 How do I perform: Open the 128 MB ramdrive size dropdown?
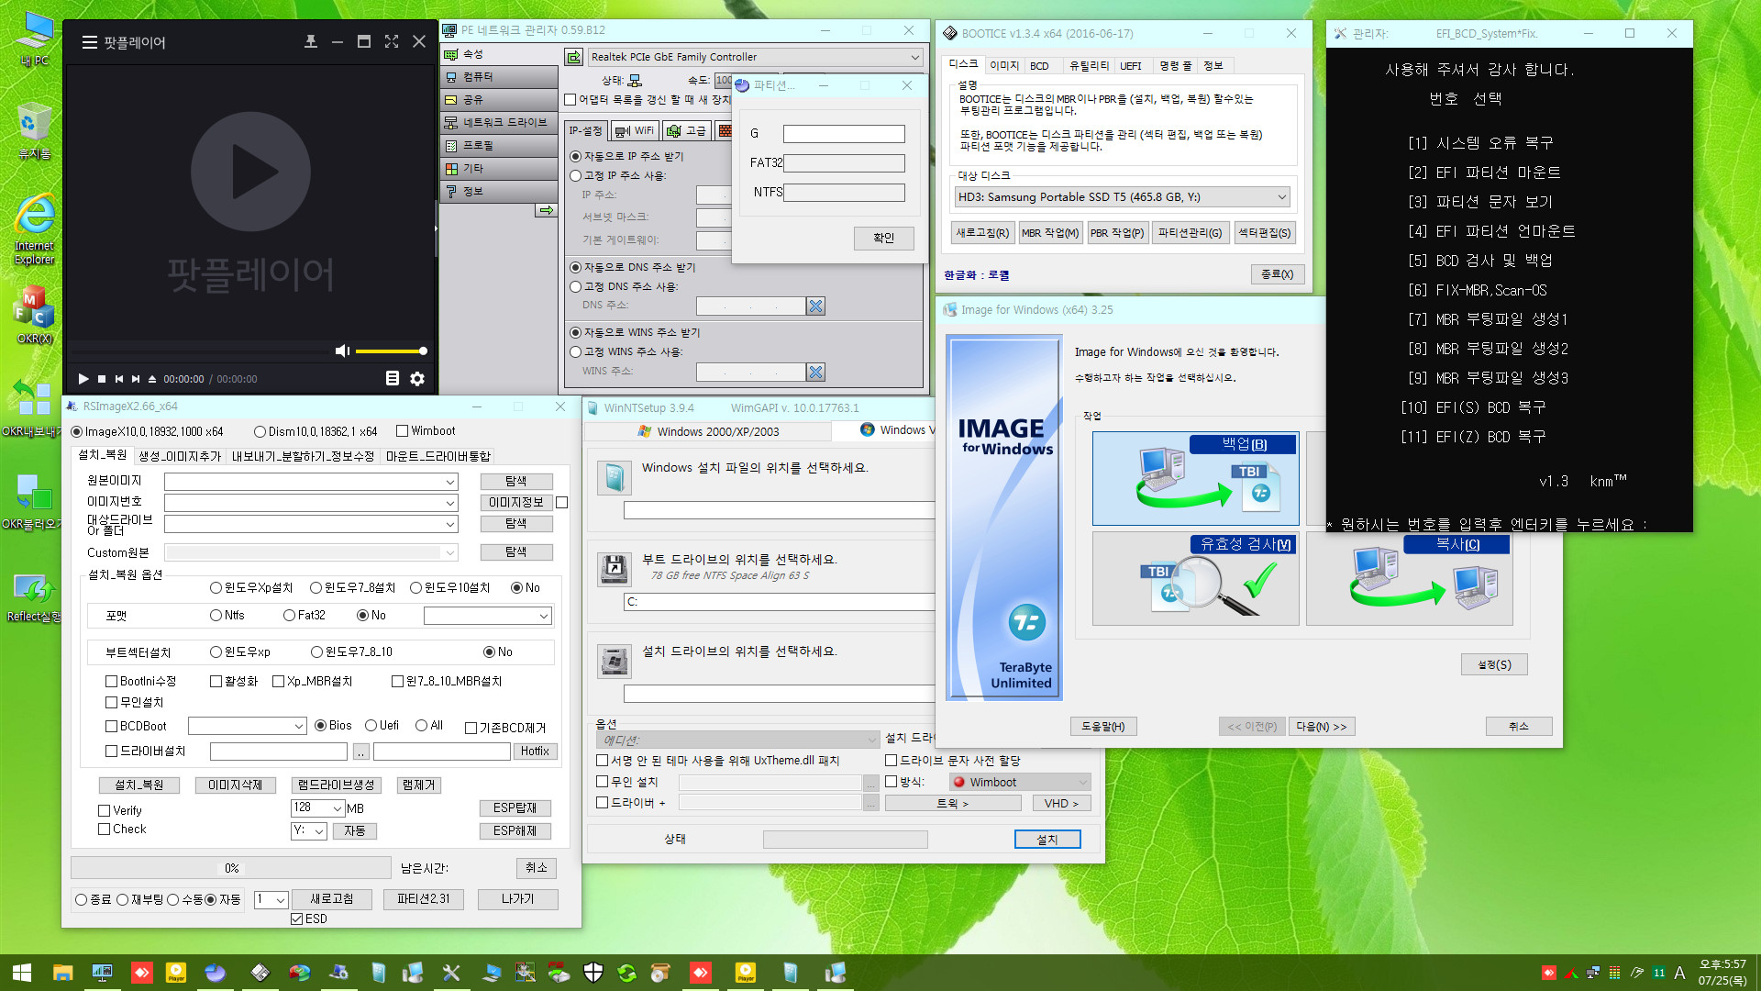(317, 808)
